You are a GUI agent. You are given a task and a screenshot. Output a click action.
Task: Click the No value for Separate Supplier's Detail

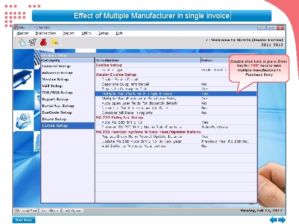tap(204, 84)
